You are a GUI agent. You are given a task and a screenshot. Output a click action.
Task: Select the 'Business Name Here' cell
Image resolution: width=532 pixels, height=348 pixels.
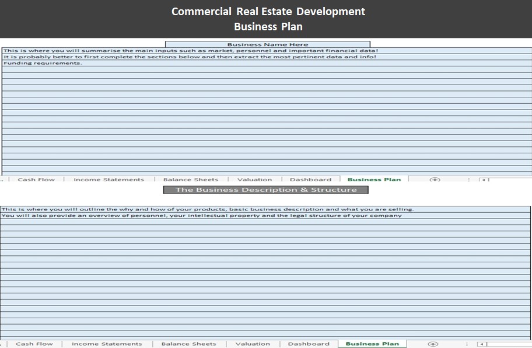268,44
